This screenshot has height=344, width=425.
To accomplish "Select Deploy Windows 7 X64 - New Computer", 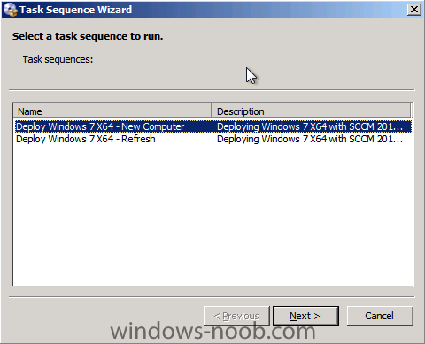I will point(212,126).
